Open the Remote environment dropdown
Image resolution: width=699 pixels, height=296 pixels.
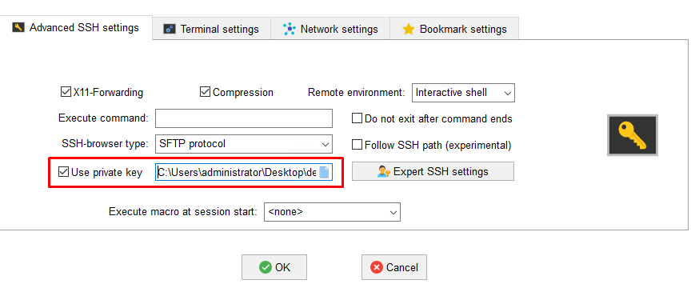(463, 93)
